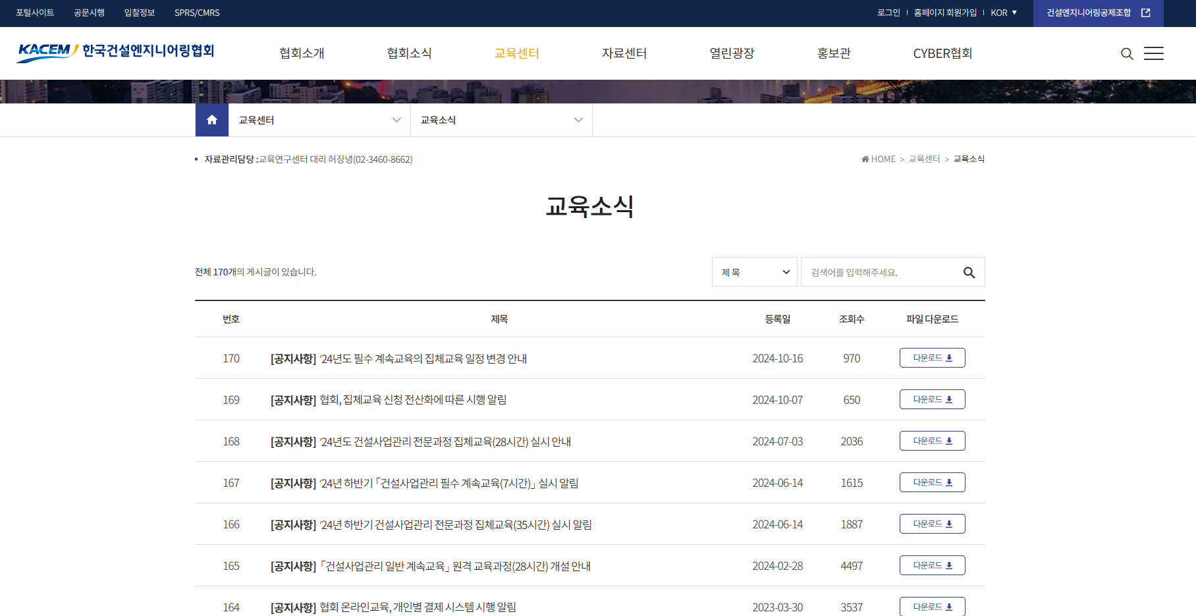Open the KOR language selector
This screenshot has width=1196, height=616.
(1004, 13)
